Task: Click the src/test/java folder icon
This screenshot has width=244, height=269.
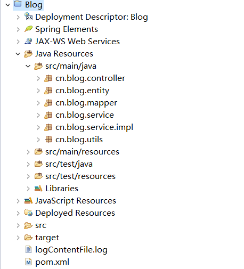Action: pyautogui.click(x=38, y=164)
